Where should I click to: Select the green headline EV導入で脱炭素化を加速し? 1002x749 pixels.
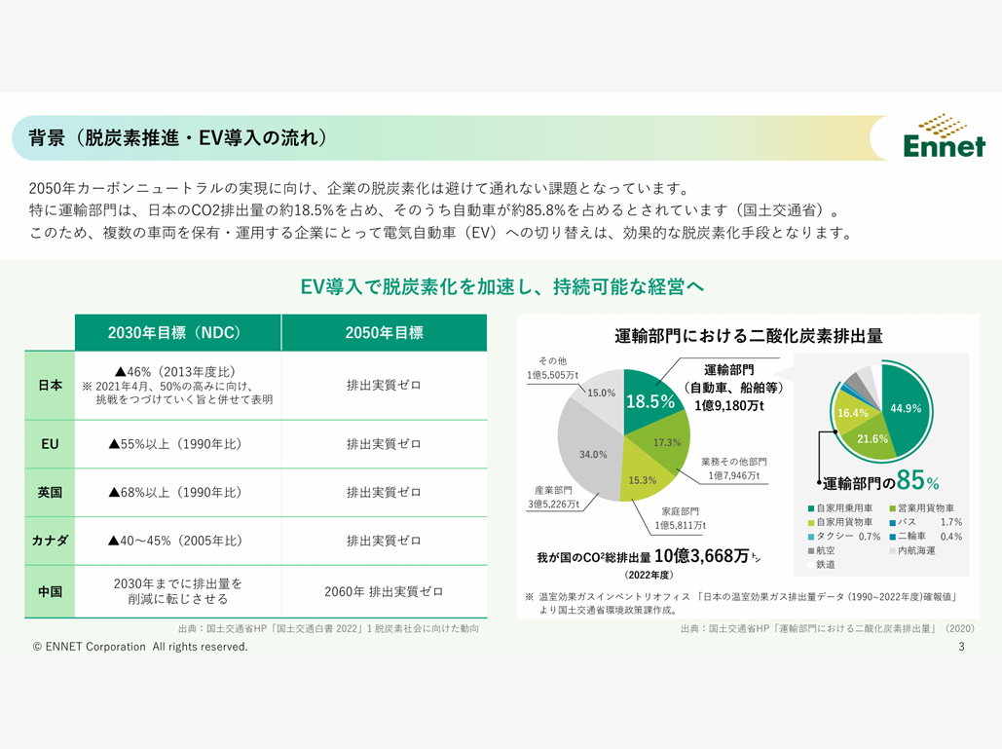coord(501,286)
